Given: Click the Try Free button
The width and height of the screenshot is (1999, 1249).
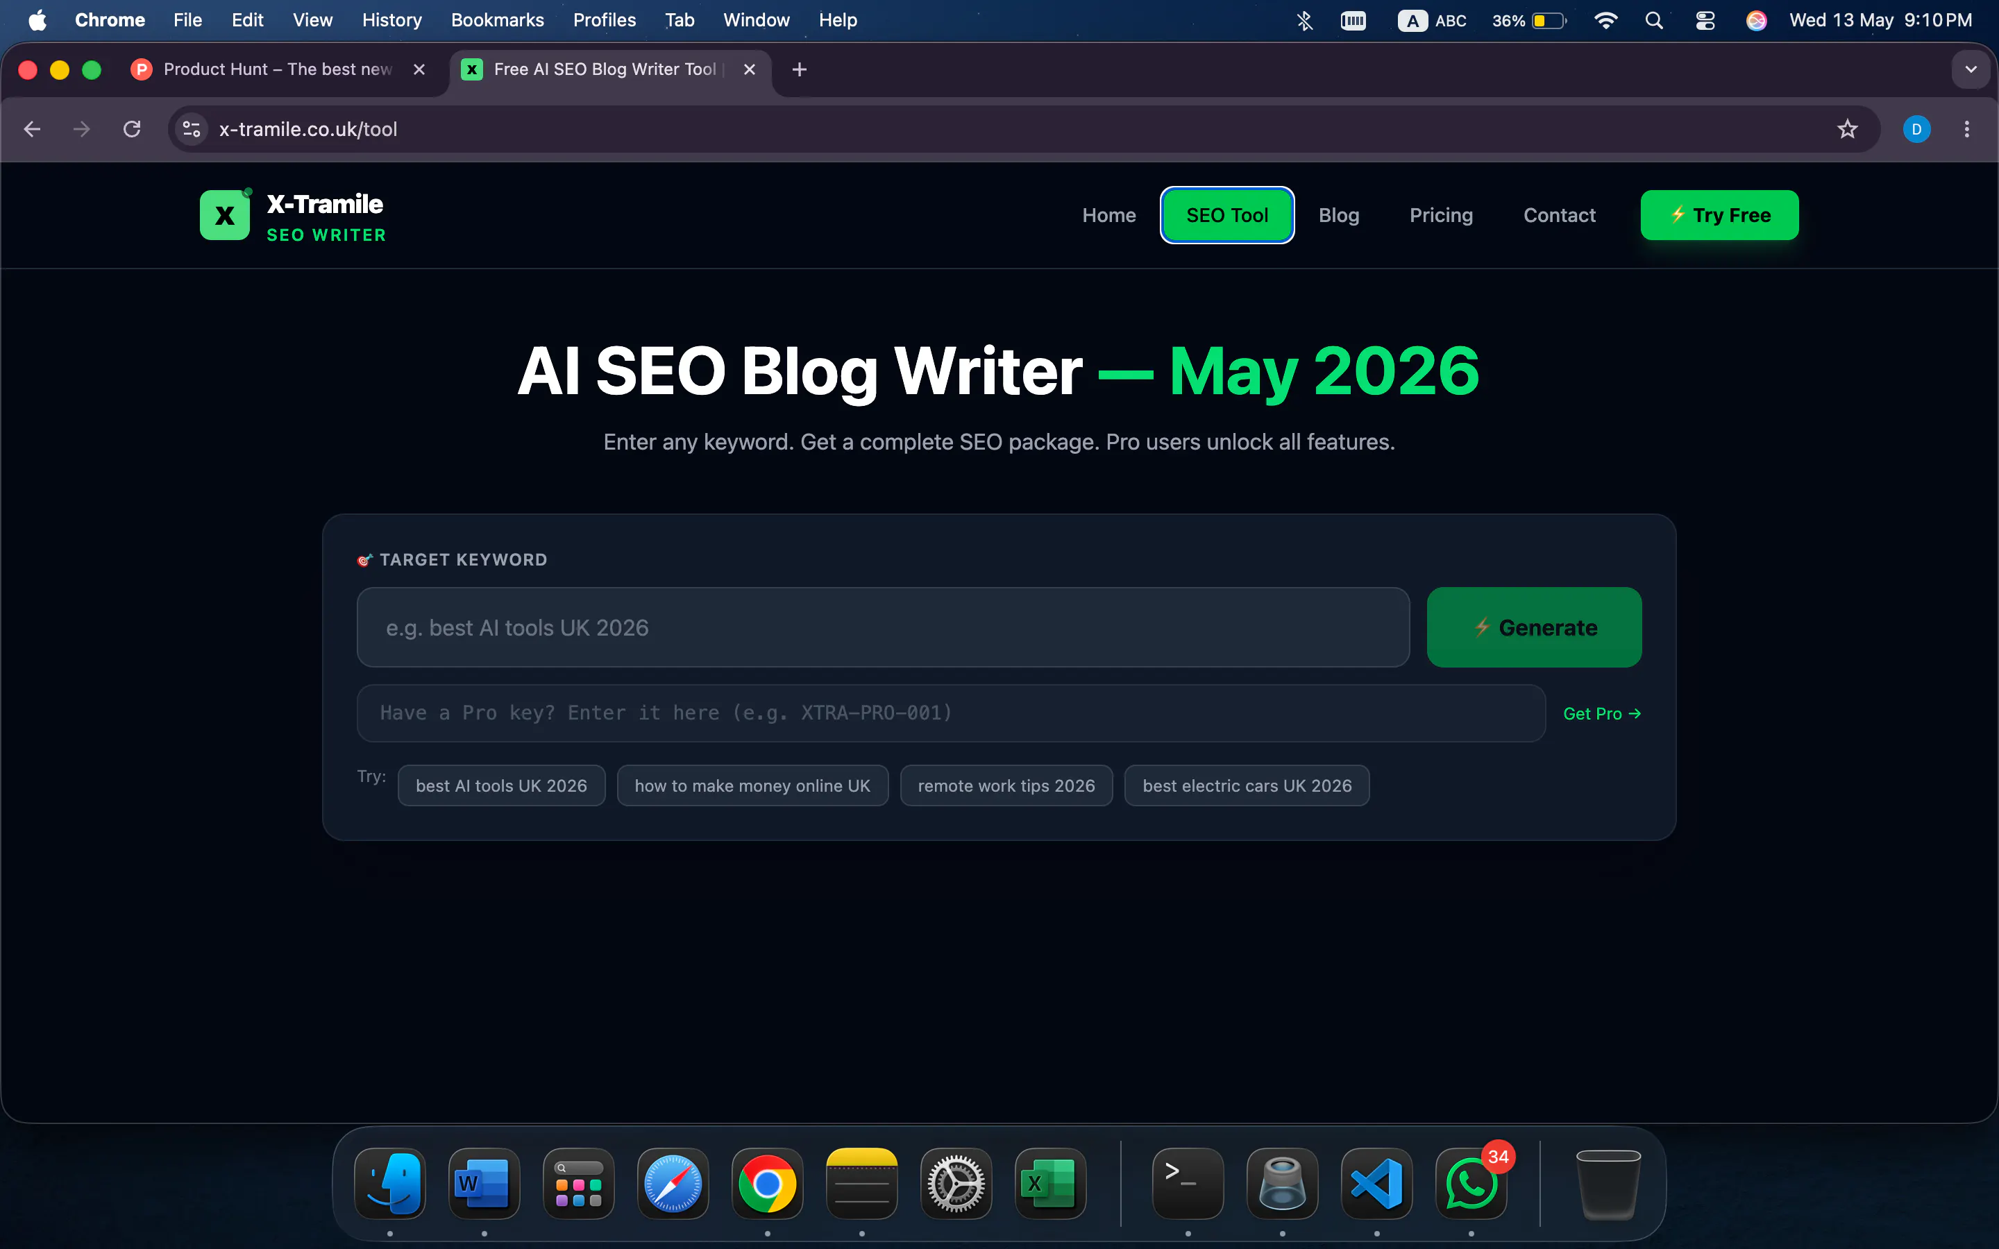Looking at the screenshot, I should point(1719,216).
